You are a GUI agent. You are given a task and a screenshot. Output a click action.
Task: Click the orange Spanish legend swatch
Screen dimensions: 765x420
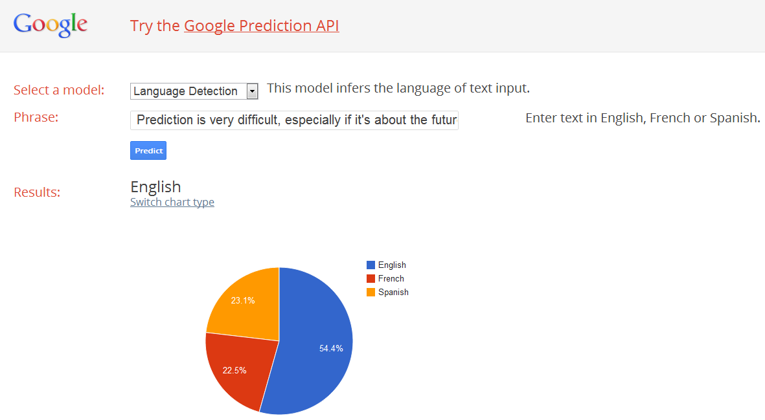coord(371,292)
